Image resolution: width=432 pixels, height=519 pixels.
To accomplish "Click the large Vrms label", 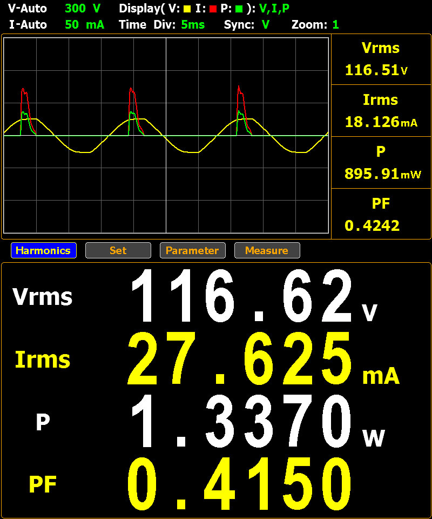I will pyautogui.click(x=42, y=296).
